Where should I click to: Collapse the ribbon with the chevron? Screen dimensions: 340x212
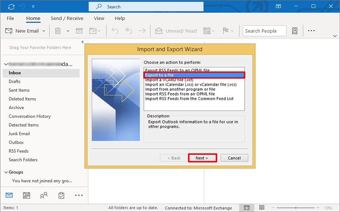(x=334, y=36)
